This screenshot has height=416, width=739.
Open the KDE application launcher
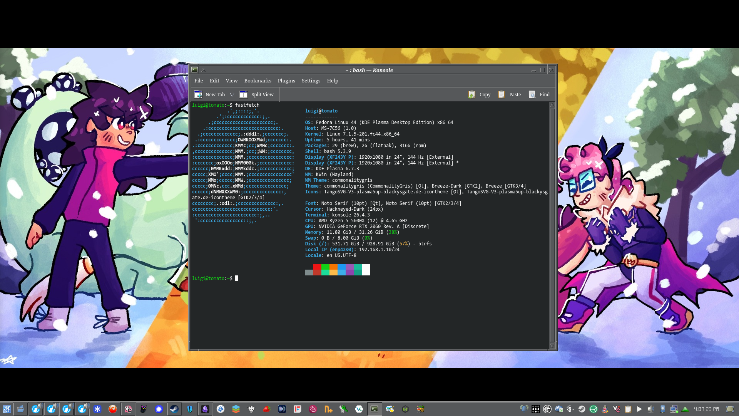tap(7, 409)
